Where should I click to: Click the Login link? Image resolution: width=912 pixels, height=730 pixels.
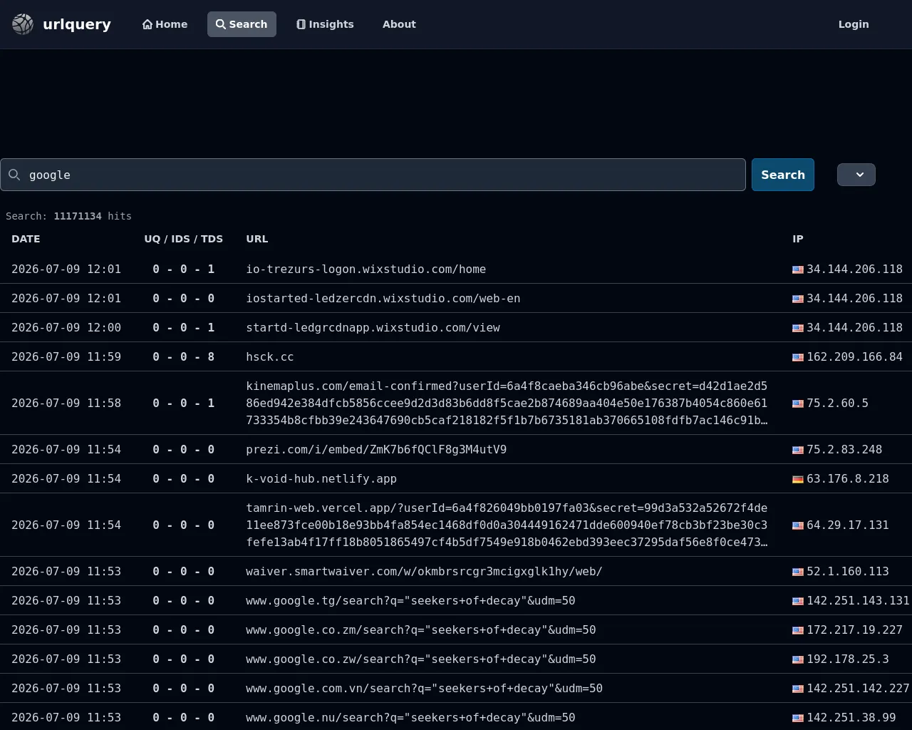click(x=854, y=24)
